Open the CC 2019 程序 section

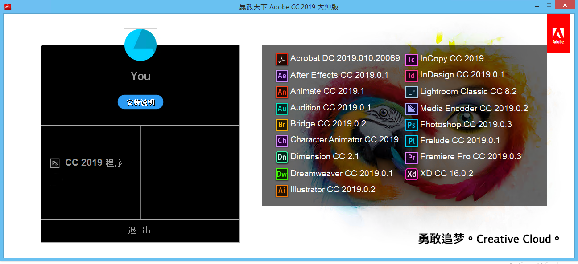[x=91, y=173]
